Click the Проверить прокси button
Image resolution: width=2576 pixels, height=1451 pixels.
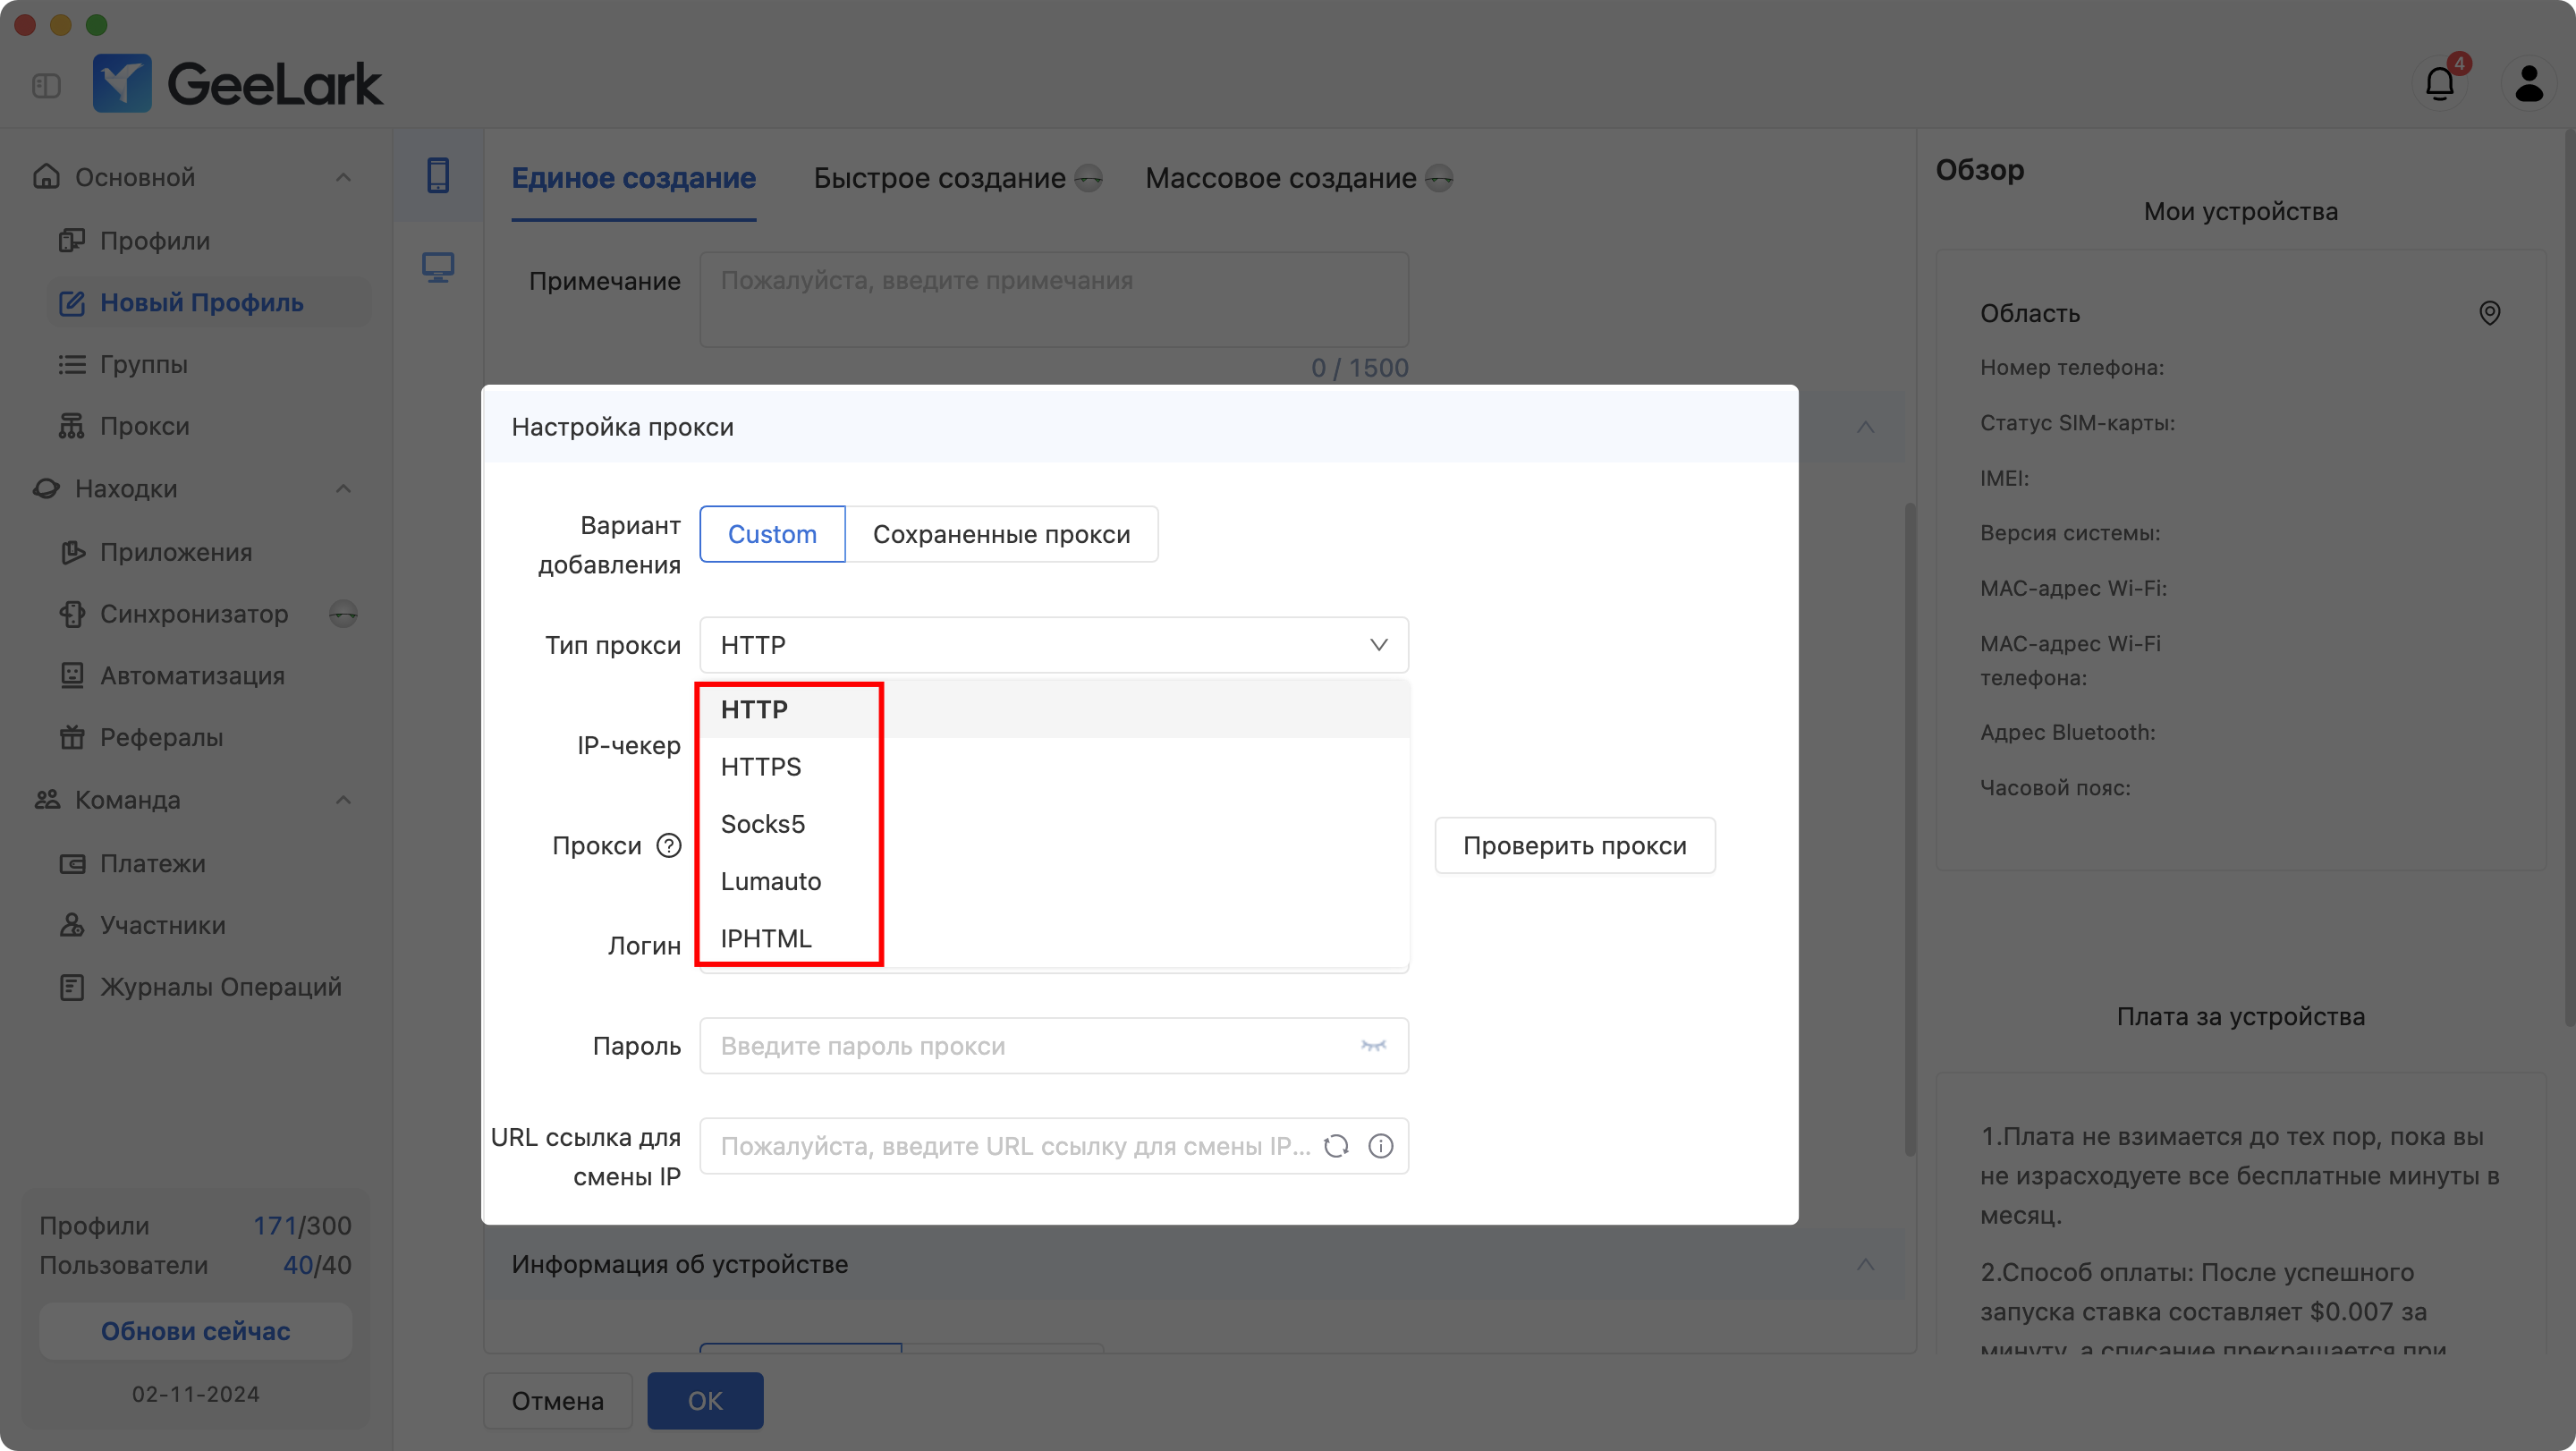tap(1574, 846)
